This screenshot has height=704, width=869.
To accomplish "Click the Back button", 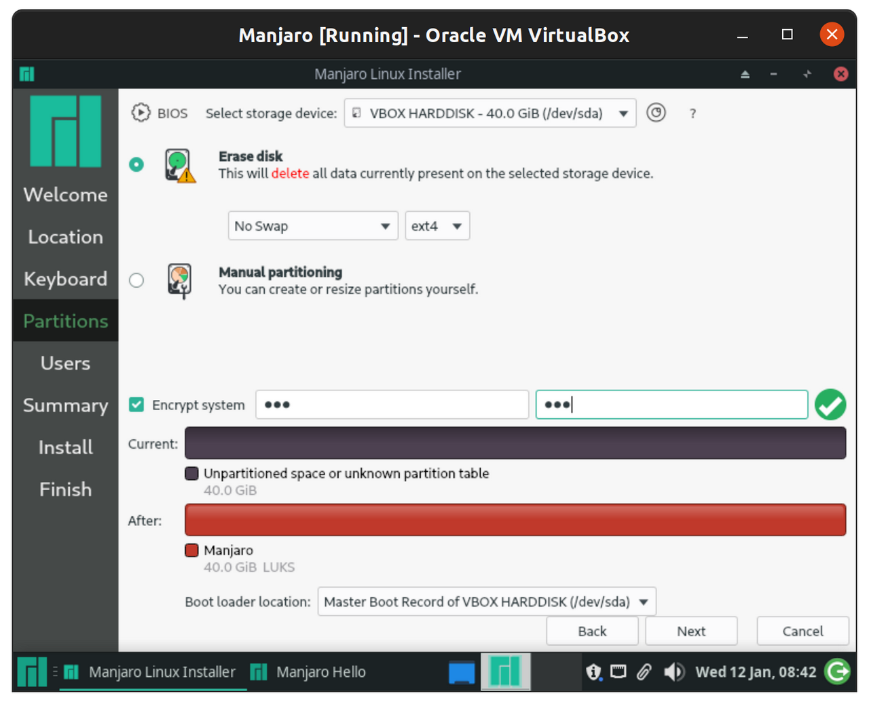I will [592, 631].
